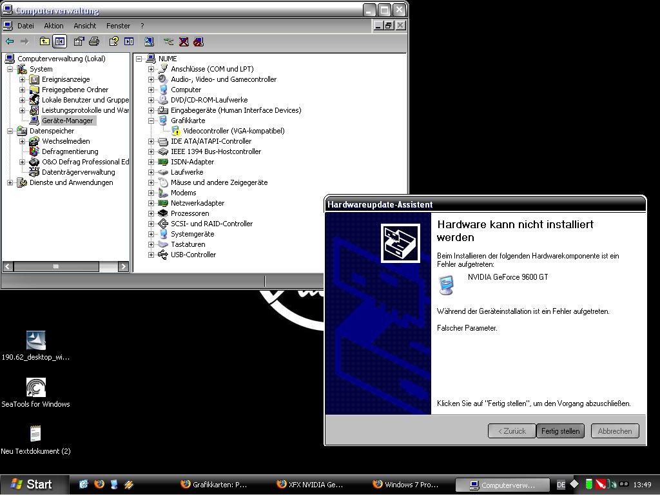Switch to Windows 7 Pro... taskbar window
The height and width of the screenshot is (495, 660).
click(x=407, y=485)
